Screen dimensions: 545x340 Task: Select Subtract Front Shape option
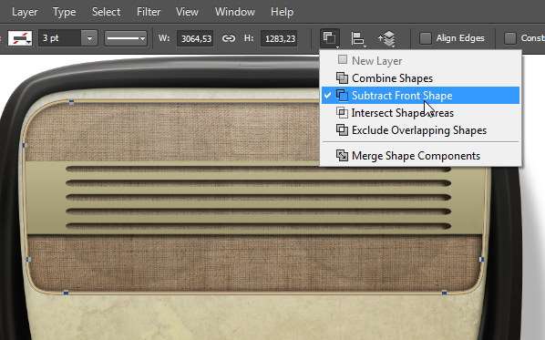click(420, 96)
